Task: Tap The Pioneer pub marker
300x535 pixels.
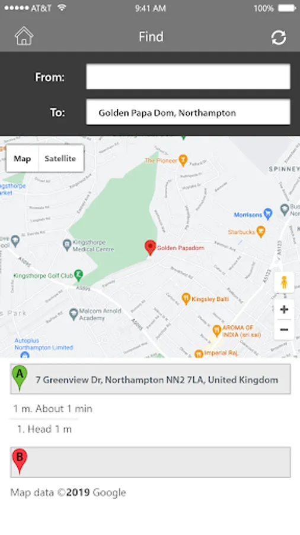Action: pos(183,160)
